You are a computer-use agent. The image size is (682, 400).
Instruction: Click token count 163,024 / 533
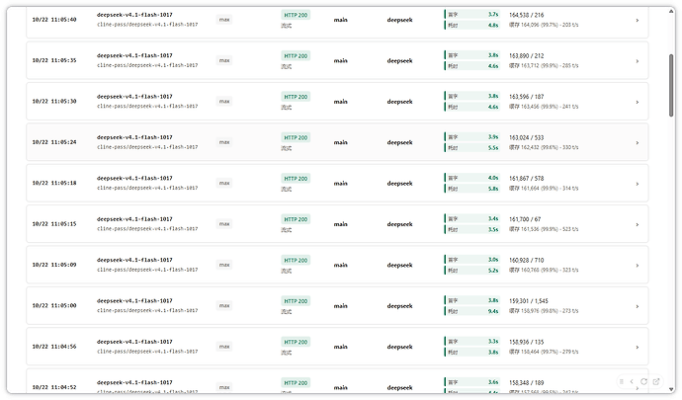click(x=526, y=137)
